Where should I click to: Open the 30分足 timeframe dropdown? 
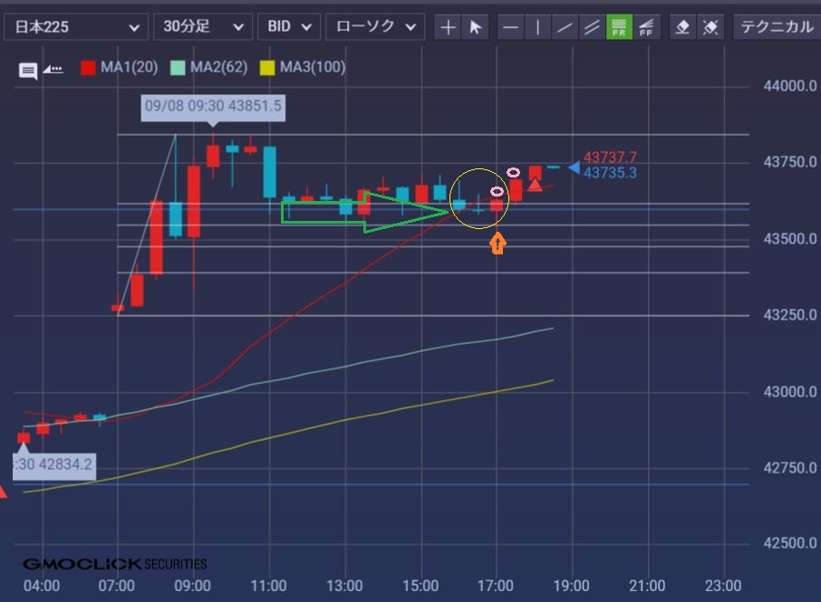(203, 27)
